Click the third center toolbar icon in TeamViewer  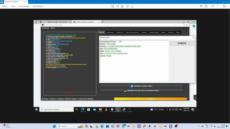click(122, 6)
